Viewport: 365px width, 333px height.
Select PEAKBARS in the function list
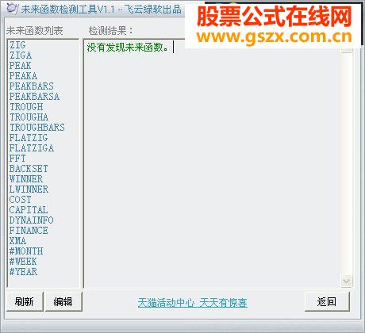click(x=32, y=86)
